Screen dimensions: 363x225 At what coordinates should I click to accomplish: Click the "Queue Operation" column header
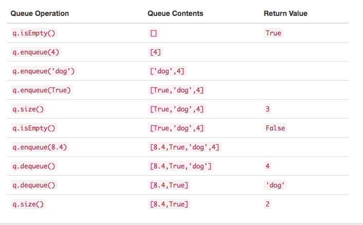pyautogui.click(x=40, y=13)
